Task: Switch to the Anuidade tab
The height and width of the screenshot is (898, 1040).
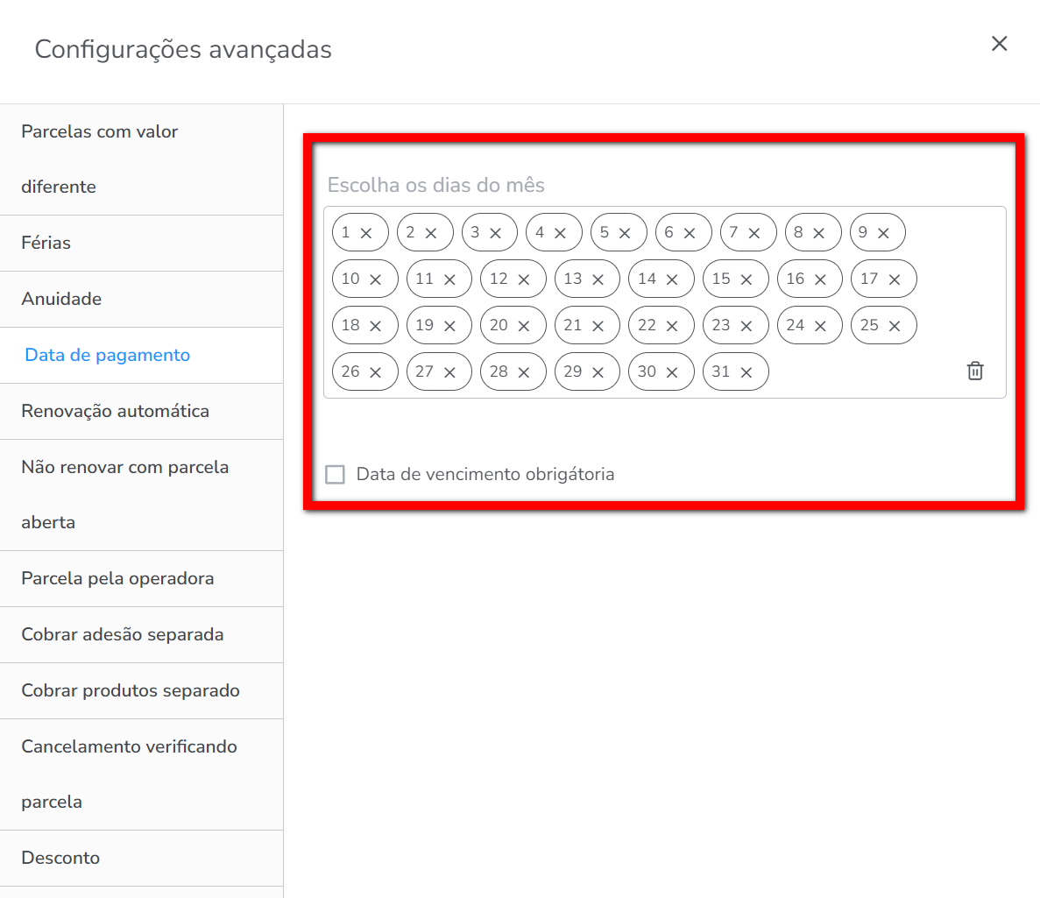Action: tap(61, 299)
